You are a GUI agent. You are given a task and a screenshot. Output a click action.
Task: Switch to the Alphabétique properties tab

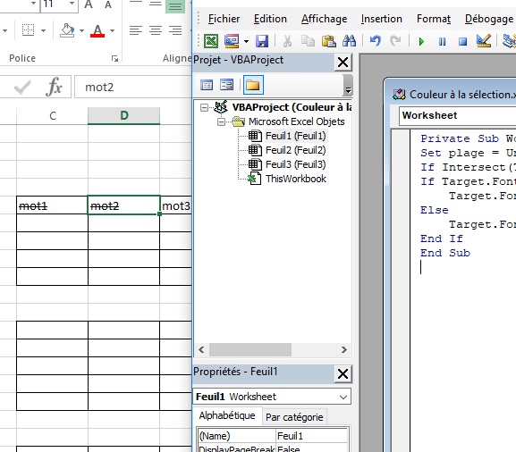(x=227, y=415)
